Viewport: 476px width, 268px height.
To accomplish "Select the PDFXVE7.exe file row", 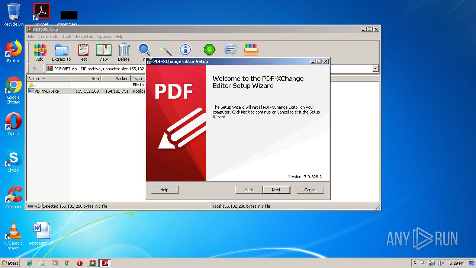I will point(86,91).
